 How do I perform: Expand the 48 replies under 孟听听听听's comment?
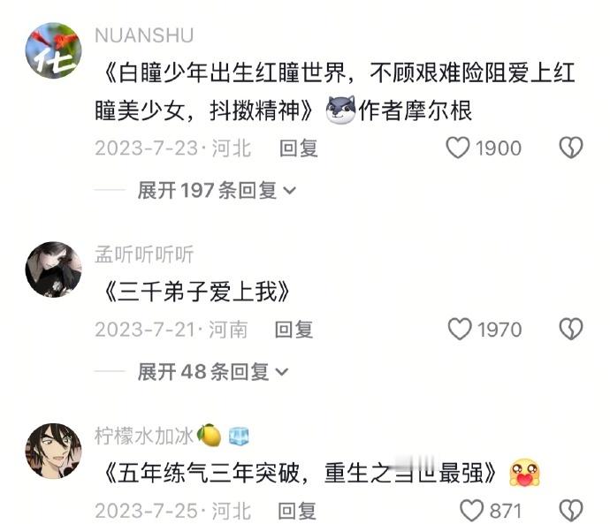(x=212, y=372)
